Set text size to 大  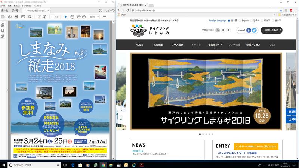pos(228,30)
